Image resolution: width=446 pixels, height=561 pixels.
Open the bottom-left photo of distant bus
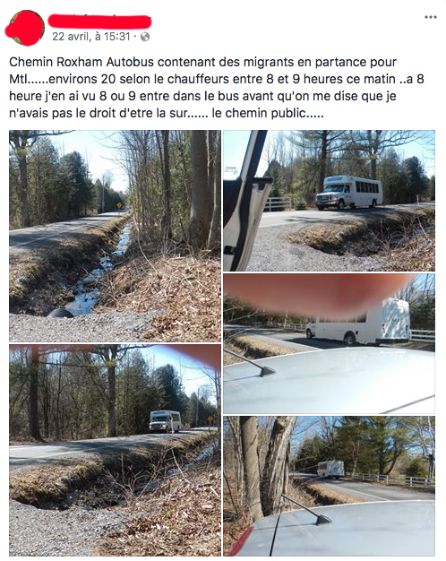tap(116, 451)
